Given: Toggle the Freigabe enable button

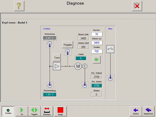Looking at the screenshot, I should [x=68, y=45].
